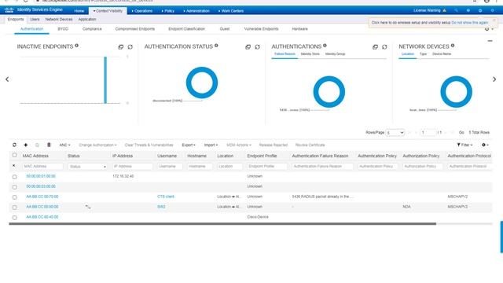Delete selected endpoint with trash icon

point(49,145)
